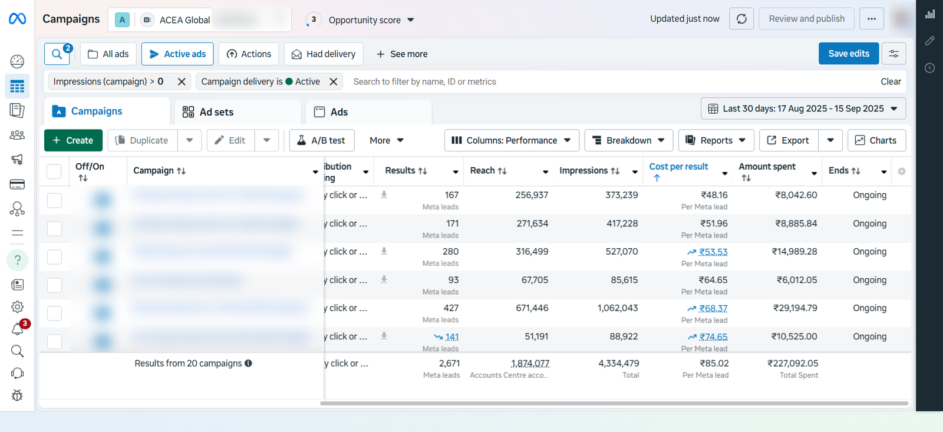This screenshot has width=943, height=432.
Task: Click the help question mark icon
Action: [17, 260]
